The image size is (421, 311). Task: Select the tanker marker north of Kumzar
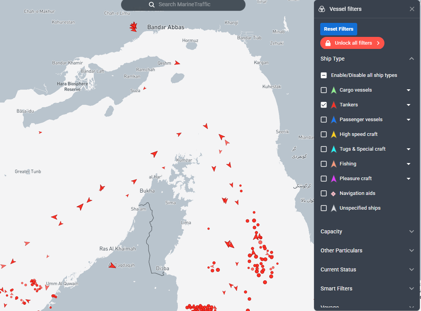point(179,134)
